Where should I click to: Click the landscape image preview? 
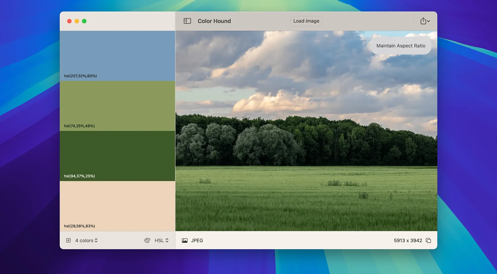tap(306, 140)
